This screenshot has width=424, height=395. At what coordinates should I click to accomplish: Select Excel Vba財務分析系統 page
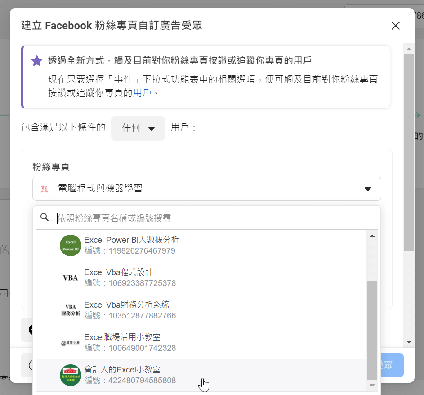201,310
